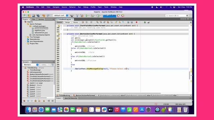214x120 pixels.
Task: Click the Find Selection magnifier icon in editor toolbar
Action: click(97, 22)
